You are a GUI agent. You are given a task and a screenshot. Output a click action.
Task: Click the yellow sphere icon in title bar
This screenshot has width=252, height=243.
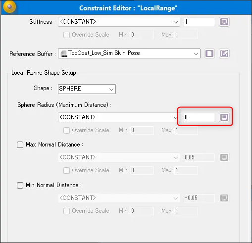[9, 6]
